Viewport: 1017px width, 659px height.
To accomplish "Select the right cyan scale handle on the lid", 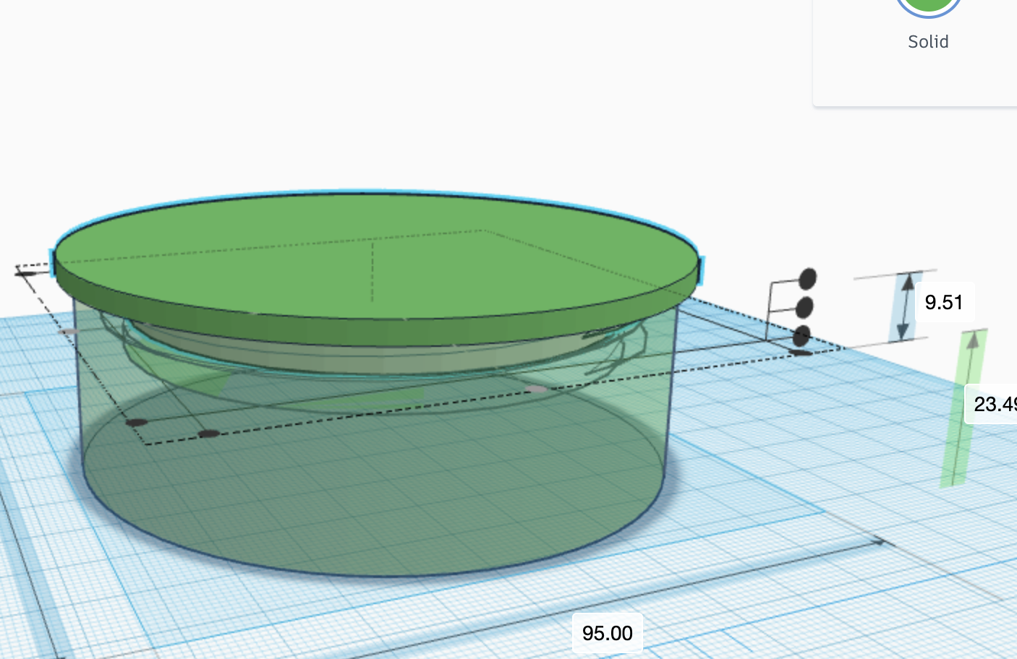I will coord(700,269).
